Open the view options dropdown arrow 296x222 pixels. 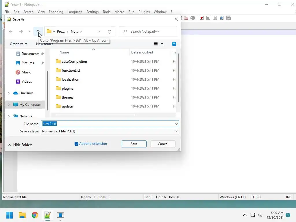coord(162,44)
